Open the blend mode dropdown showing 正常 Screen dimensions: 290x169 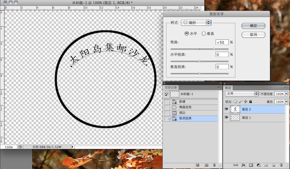coord(241,93)
